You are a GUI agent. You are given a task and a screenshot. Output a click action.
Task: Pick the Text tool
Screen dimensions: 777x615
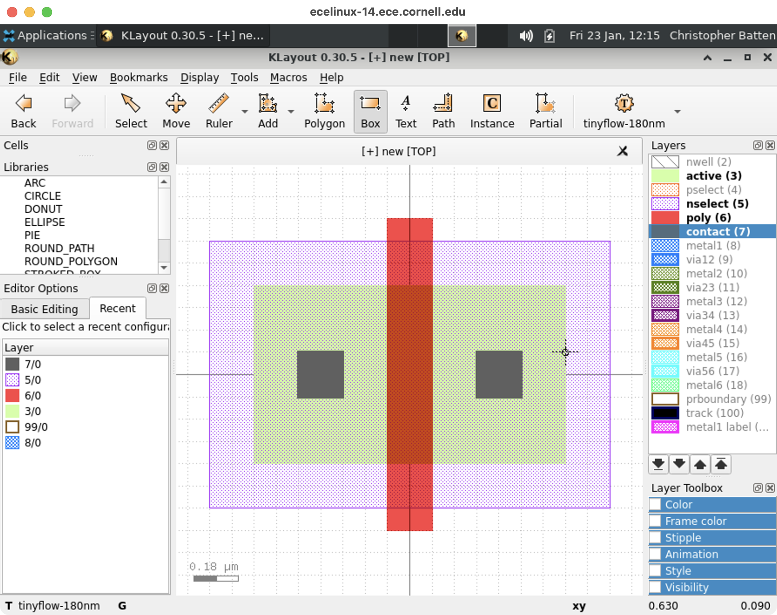coord(405,111)
